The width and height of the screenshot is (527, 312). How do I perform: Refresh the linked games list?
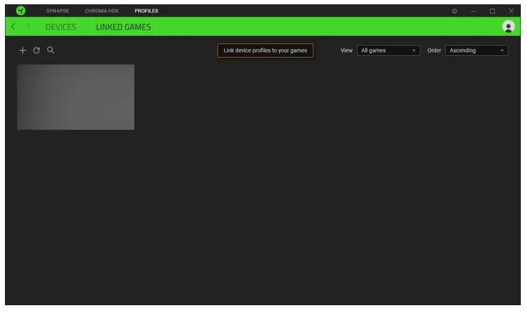[37, 50]
